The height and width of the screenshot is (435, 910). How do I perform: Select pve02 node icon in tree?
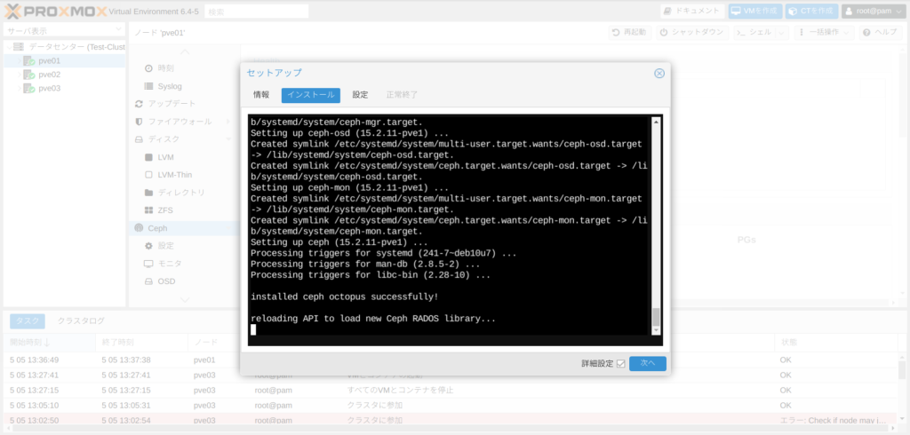tap(29, 75)
